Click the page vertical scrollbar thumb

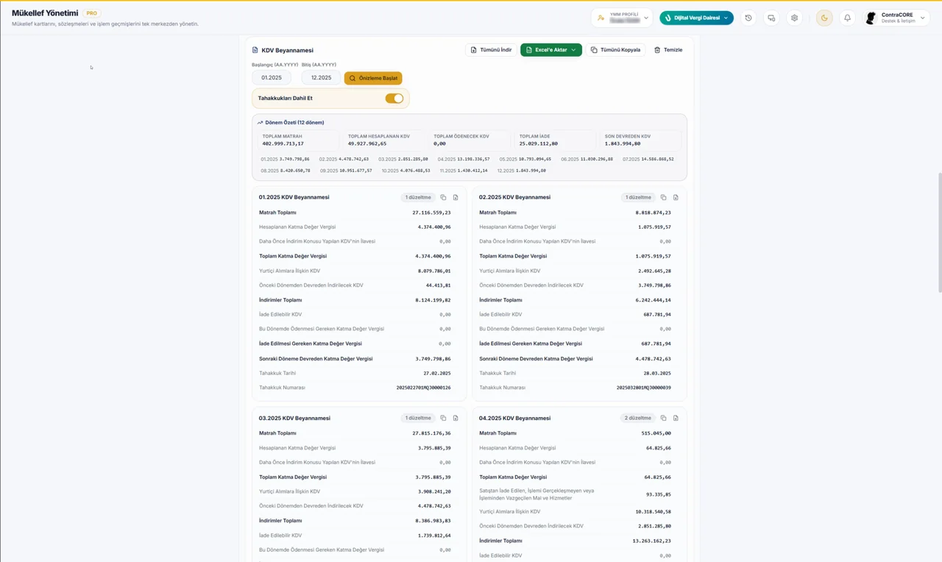click(x=939, y=233)
